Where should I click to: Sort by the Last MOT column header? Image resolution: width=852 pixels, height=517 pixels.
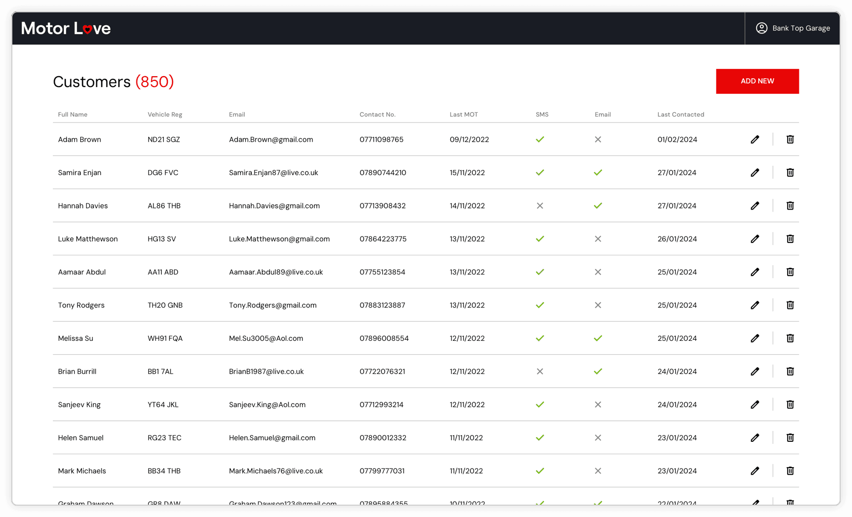point(463,114)
